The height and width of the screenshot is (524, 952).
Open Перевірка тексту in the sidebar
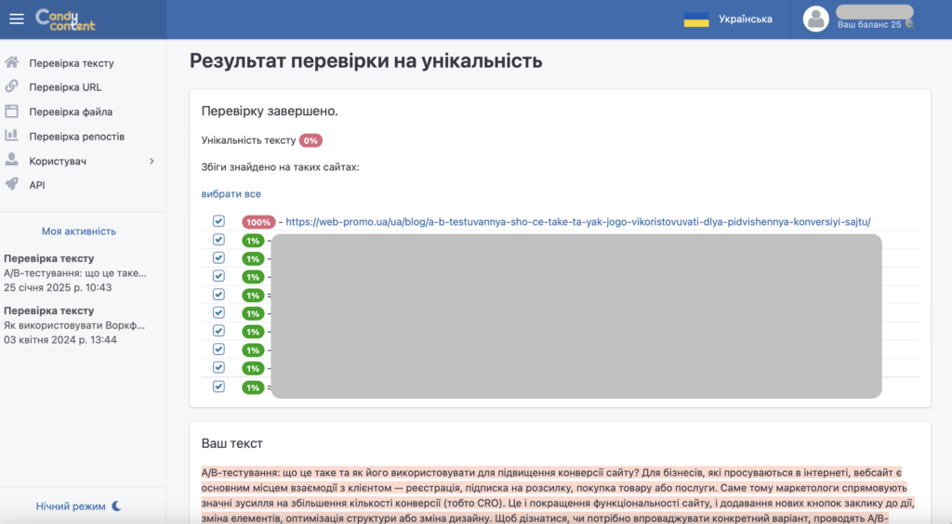tap(71, 63)
